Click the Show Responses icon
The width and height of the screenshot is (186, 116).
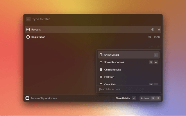101,62
